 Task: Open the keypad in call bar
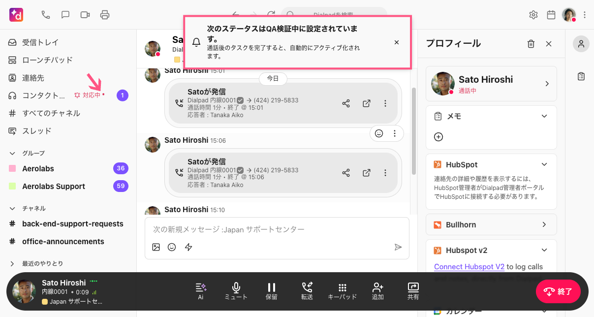coord(343,291)
